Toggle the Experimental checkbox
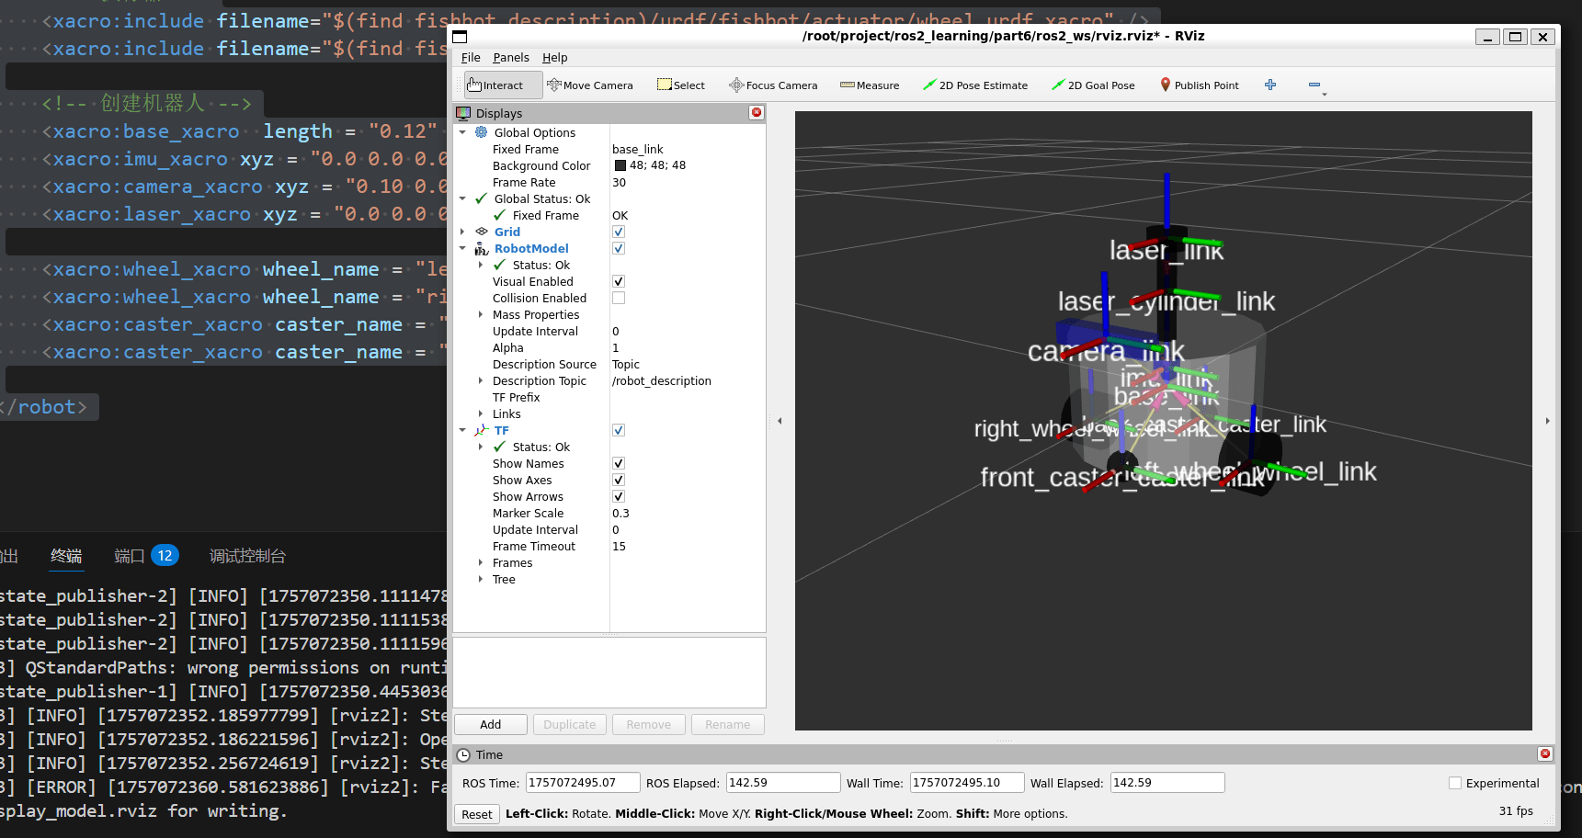Viewport: 1582px width, 838px height. 1455,783
